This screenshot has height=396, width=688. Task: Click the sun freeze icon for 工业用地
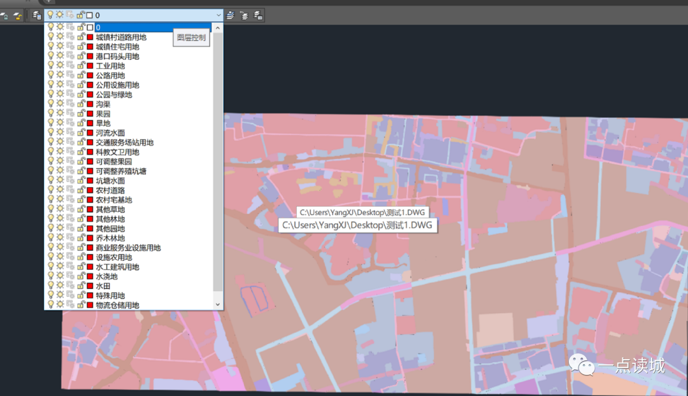60,66
